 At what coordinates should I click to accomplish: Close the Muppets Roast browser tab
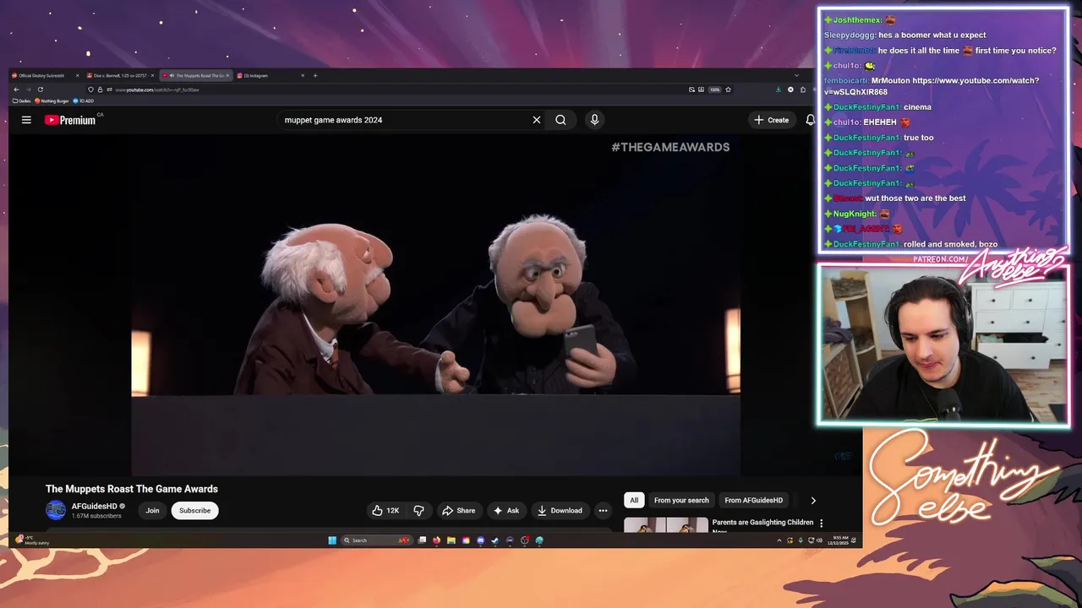227,75
